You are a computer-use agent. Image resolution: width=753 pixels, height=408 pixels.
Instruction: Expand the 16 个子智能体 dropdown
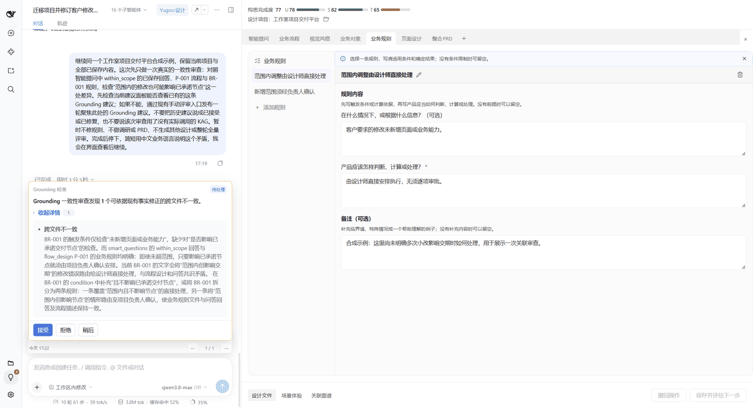pos(129,10)
